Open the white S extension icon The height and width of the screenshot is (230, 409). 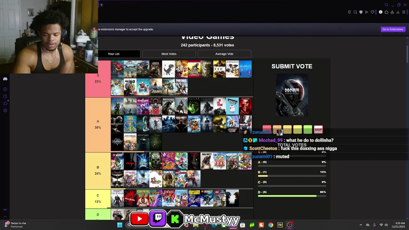[381, 12]
